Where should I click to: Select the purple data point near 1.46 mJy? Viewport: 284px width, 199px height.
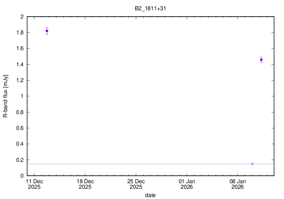pos(261,60)
